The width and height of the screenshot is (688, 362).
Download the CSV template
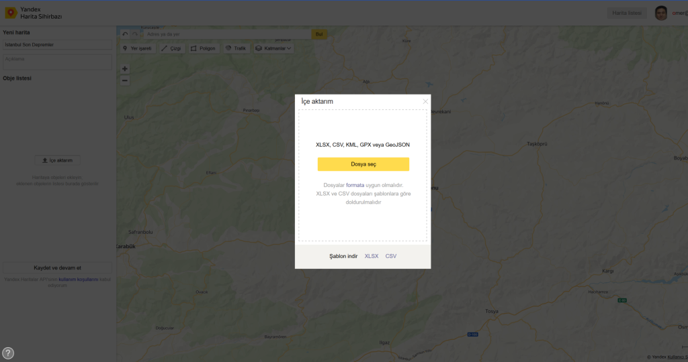(x=390, y=256)
